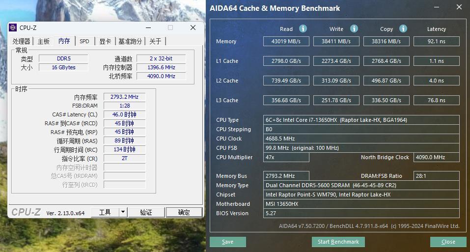Switch to the 关于 tab
Viewport: 470px width, 252px height.
point(155,41)
